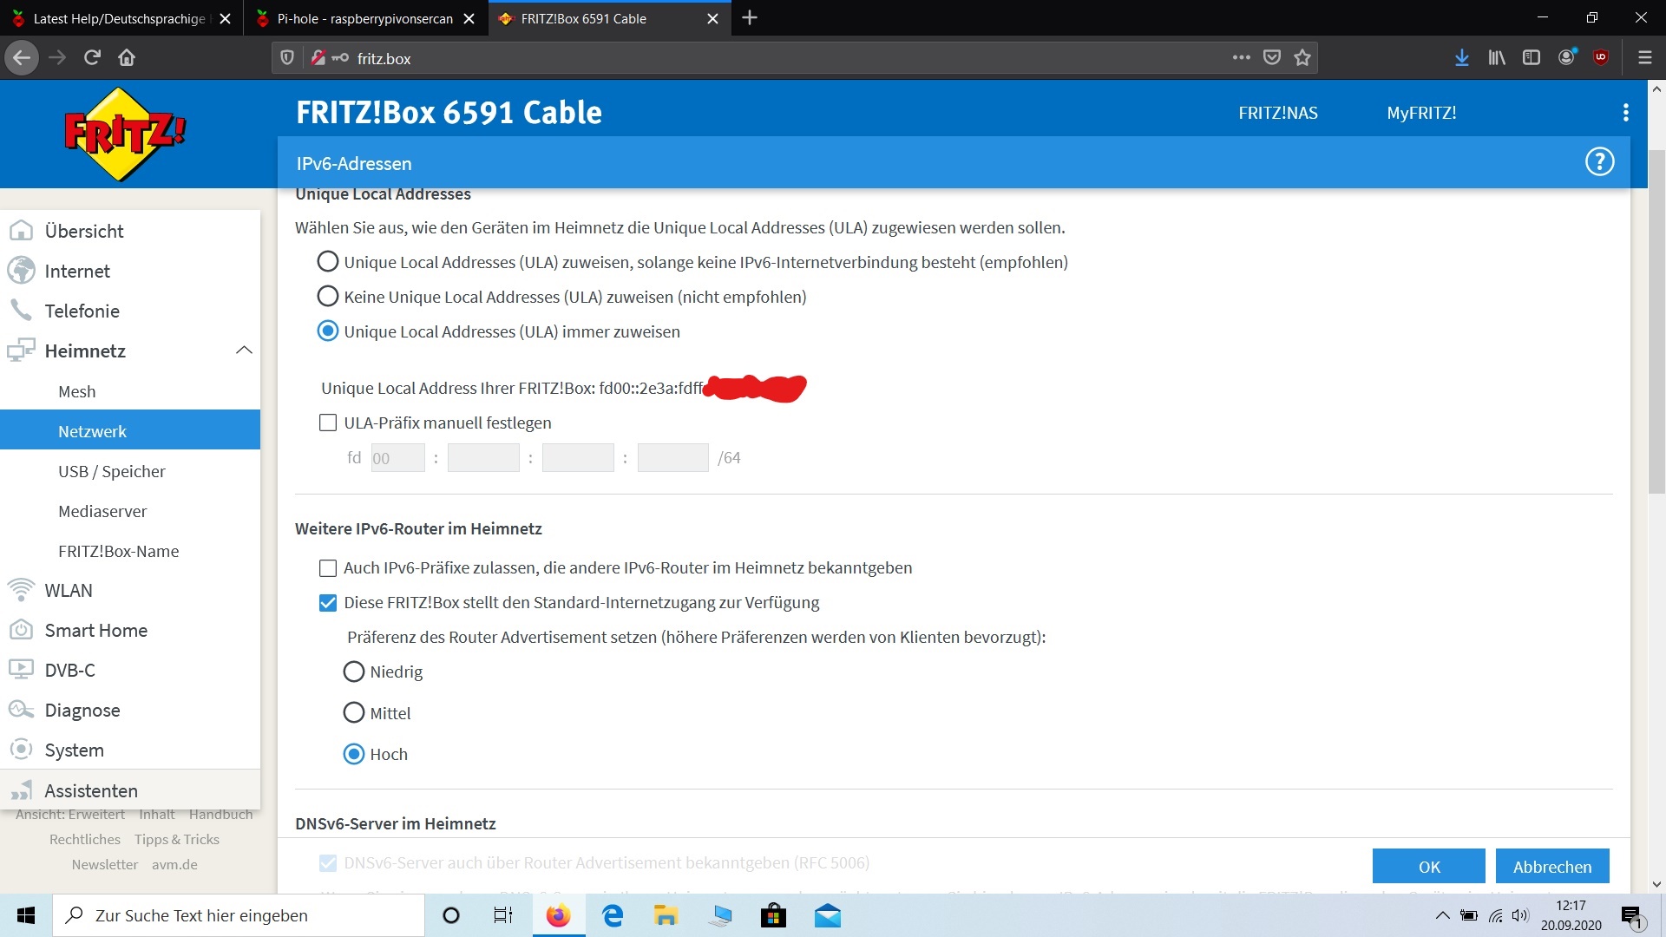The image size is (1666, 937).
Task: Set router advertisement preference to Mittel
Action: click(x=353, y=713)
